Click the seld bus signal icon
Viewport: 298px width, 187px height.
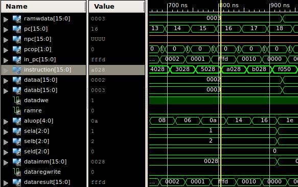17,152
